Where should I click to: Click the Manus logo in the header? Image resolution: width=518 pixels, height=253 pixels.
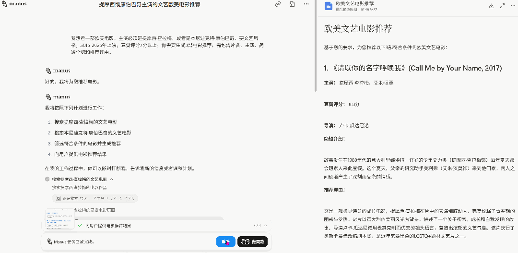pos(14,4)
